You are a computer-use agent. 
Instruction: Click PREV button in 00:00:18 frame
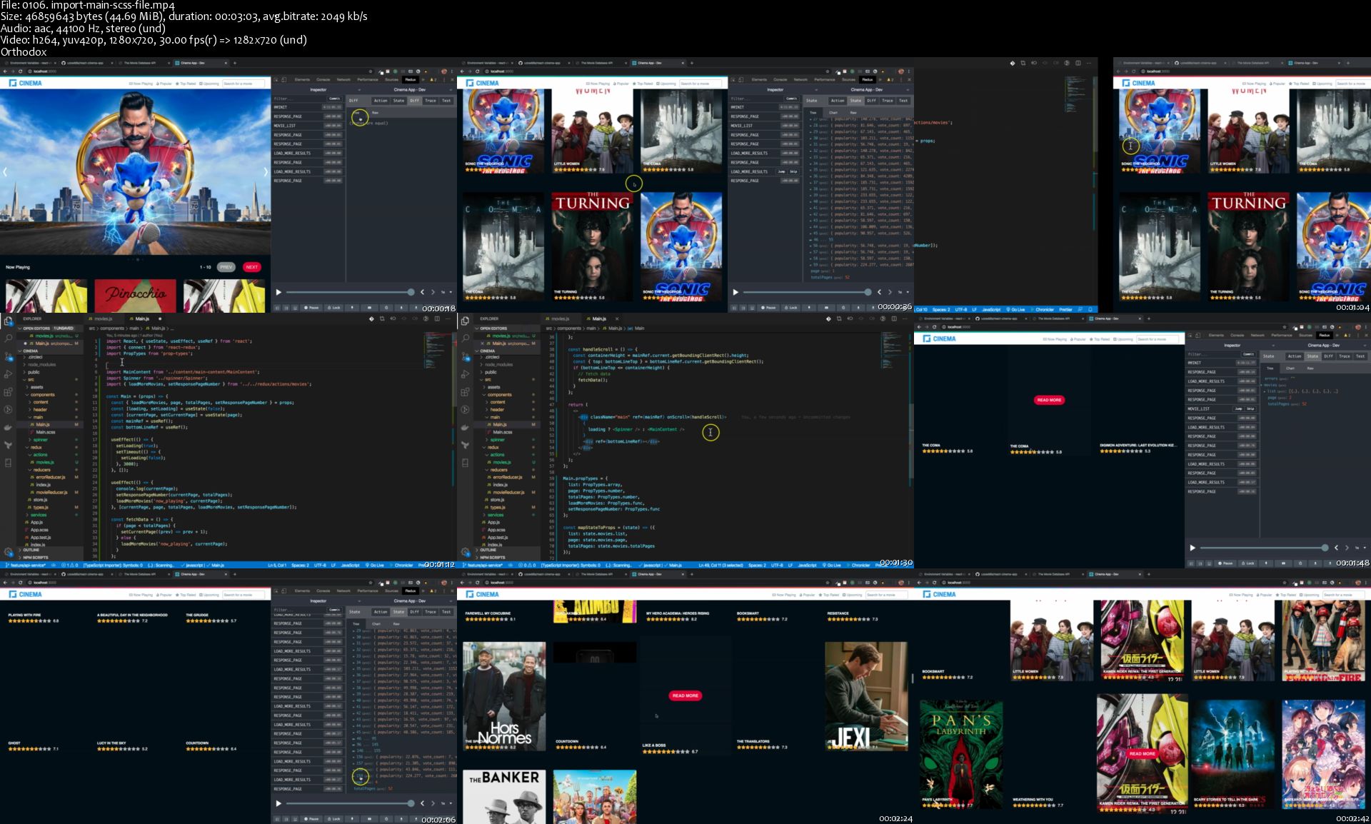[226, 267]
